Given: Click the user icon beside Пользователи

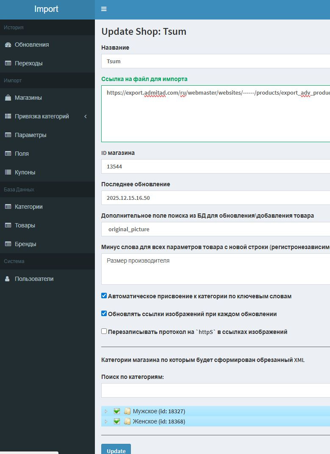Looking at the screenshot, I should (8, 279).
